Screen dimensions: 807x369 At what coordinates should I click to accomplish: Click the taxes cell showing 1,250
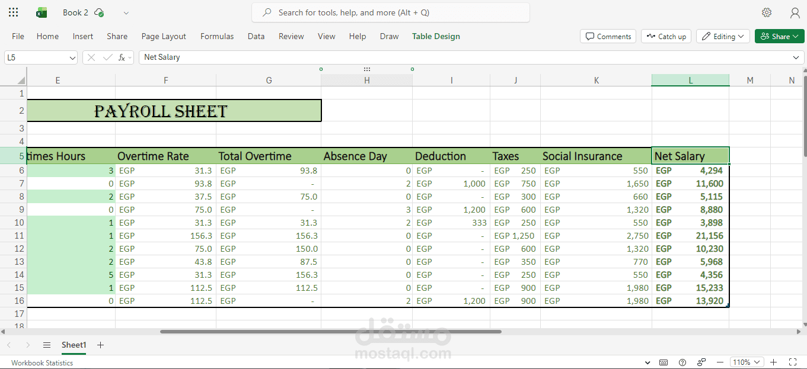pos(515,236)
